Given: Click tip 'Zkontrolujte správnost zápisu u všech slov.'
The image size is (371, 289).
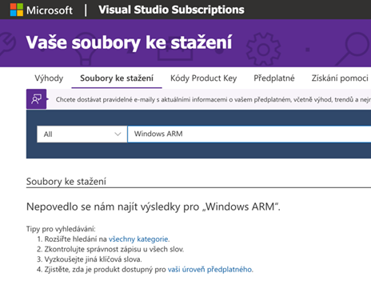Looking at the screenshot, I should (114, 249).
